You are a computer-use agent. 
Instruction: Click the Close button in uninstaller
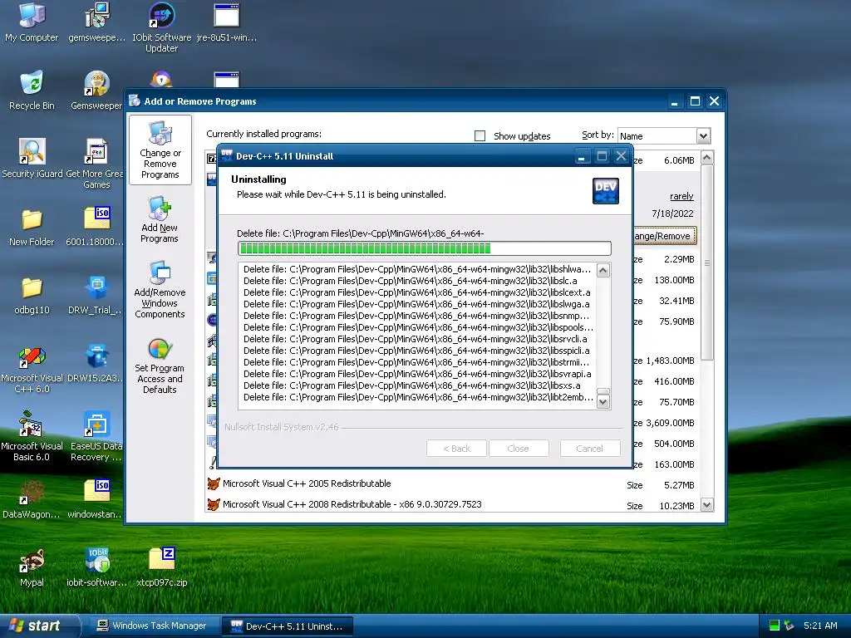pyautogui.click(x=519, y=449)
